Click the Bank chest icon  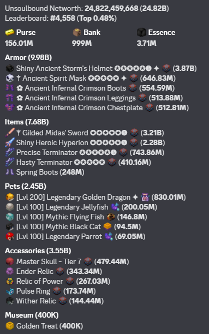click(77, 32)
